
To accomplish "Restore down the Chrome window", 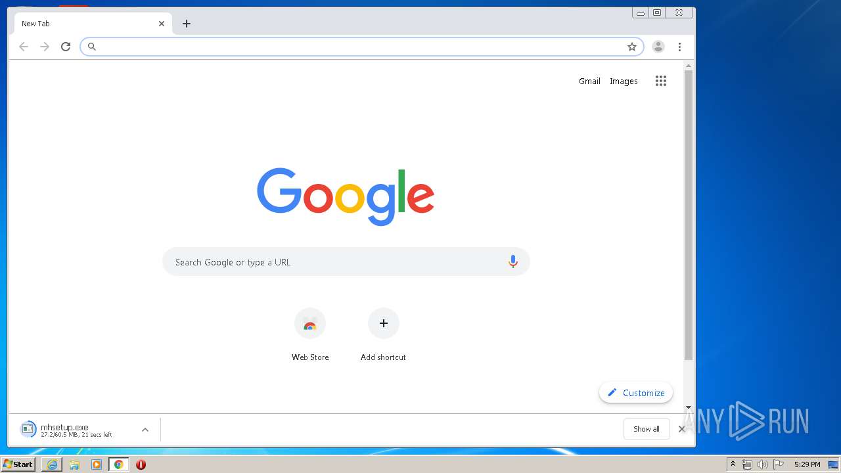I will 657,12.
